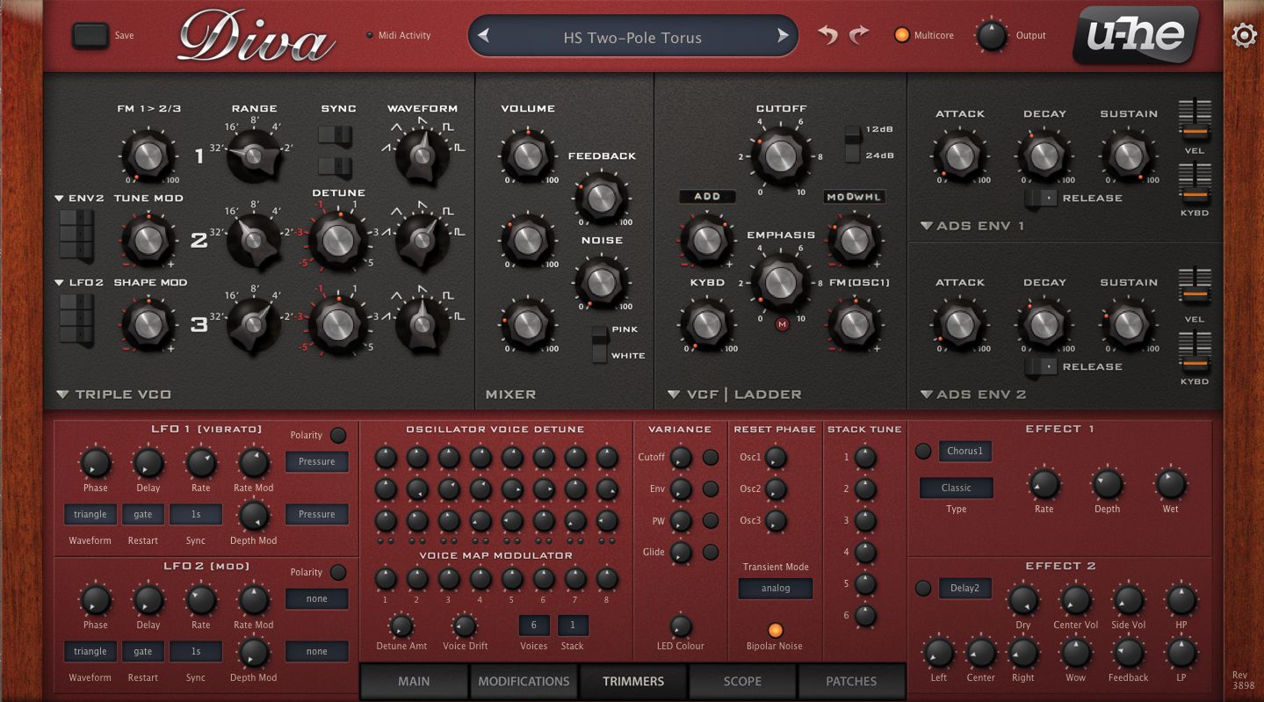This screenshot has height=702, width=1264.
Task: Click the Mixer Noise knob
Action: click(x=601, y=282)
